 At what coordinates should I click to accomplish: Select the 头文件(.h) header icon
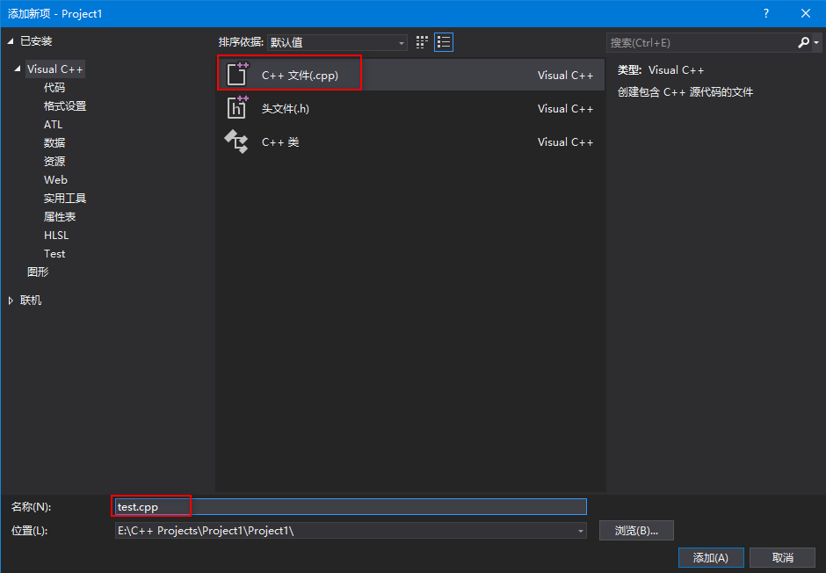pyautogui.click(x=237, y=107)
